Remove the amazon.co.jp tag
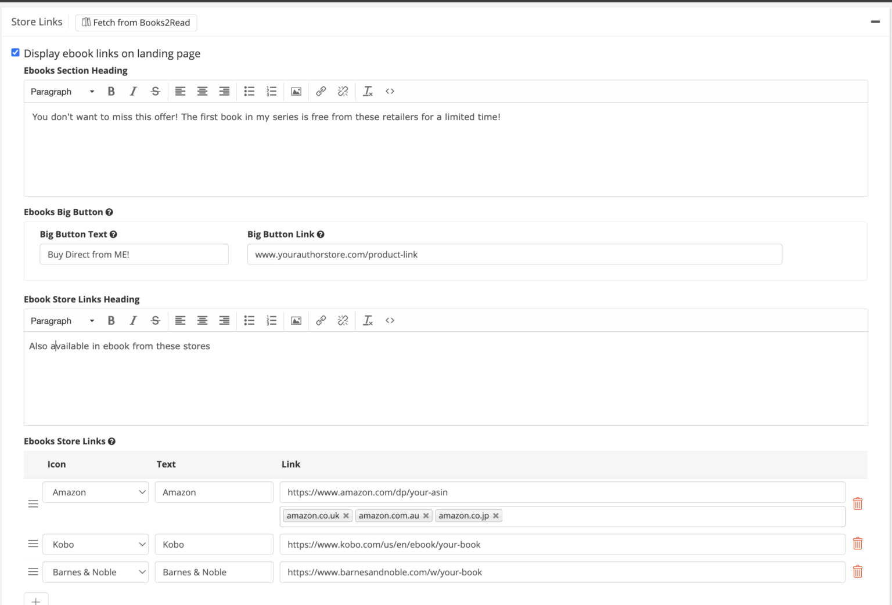 click(x=496, y=516)
